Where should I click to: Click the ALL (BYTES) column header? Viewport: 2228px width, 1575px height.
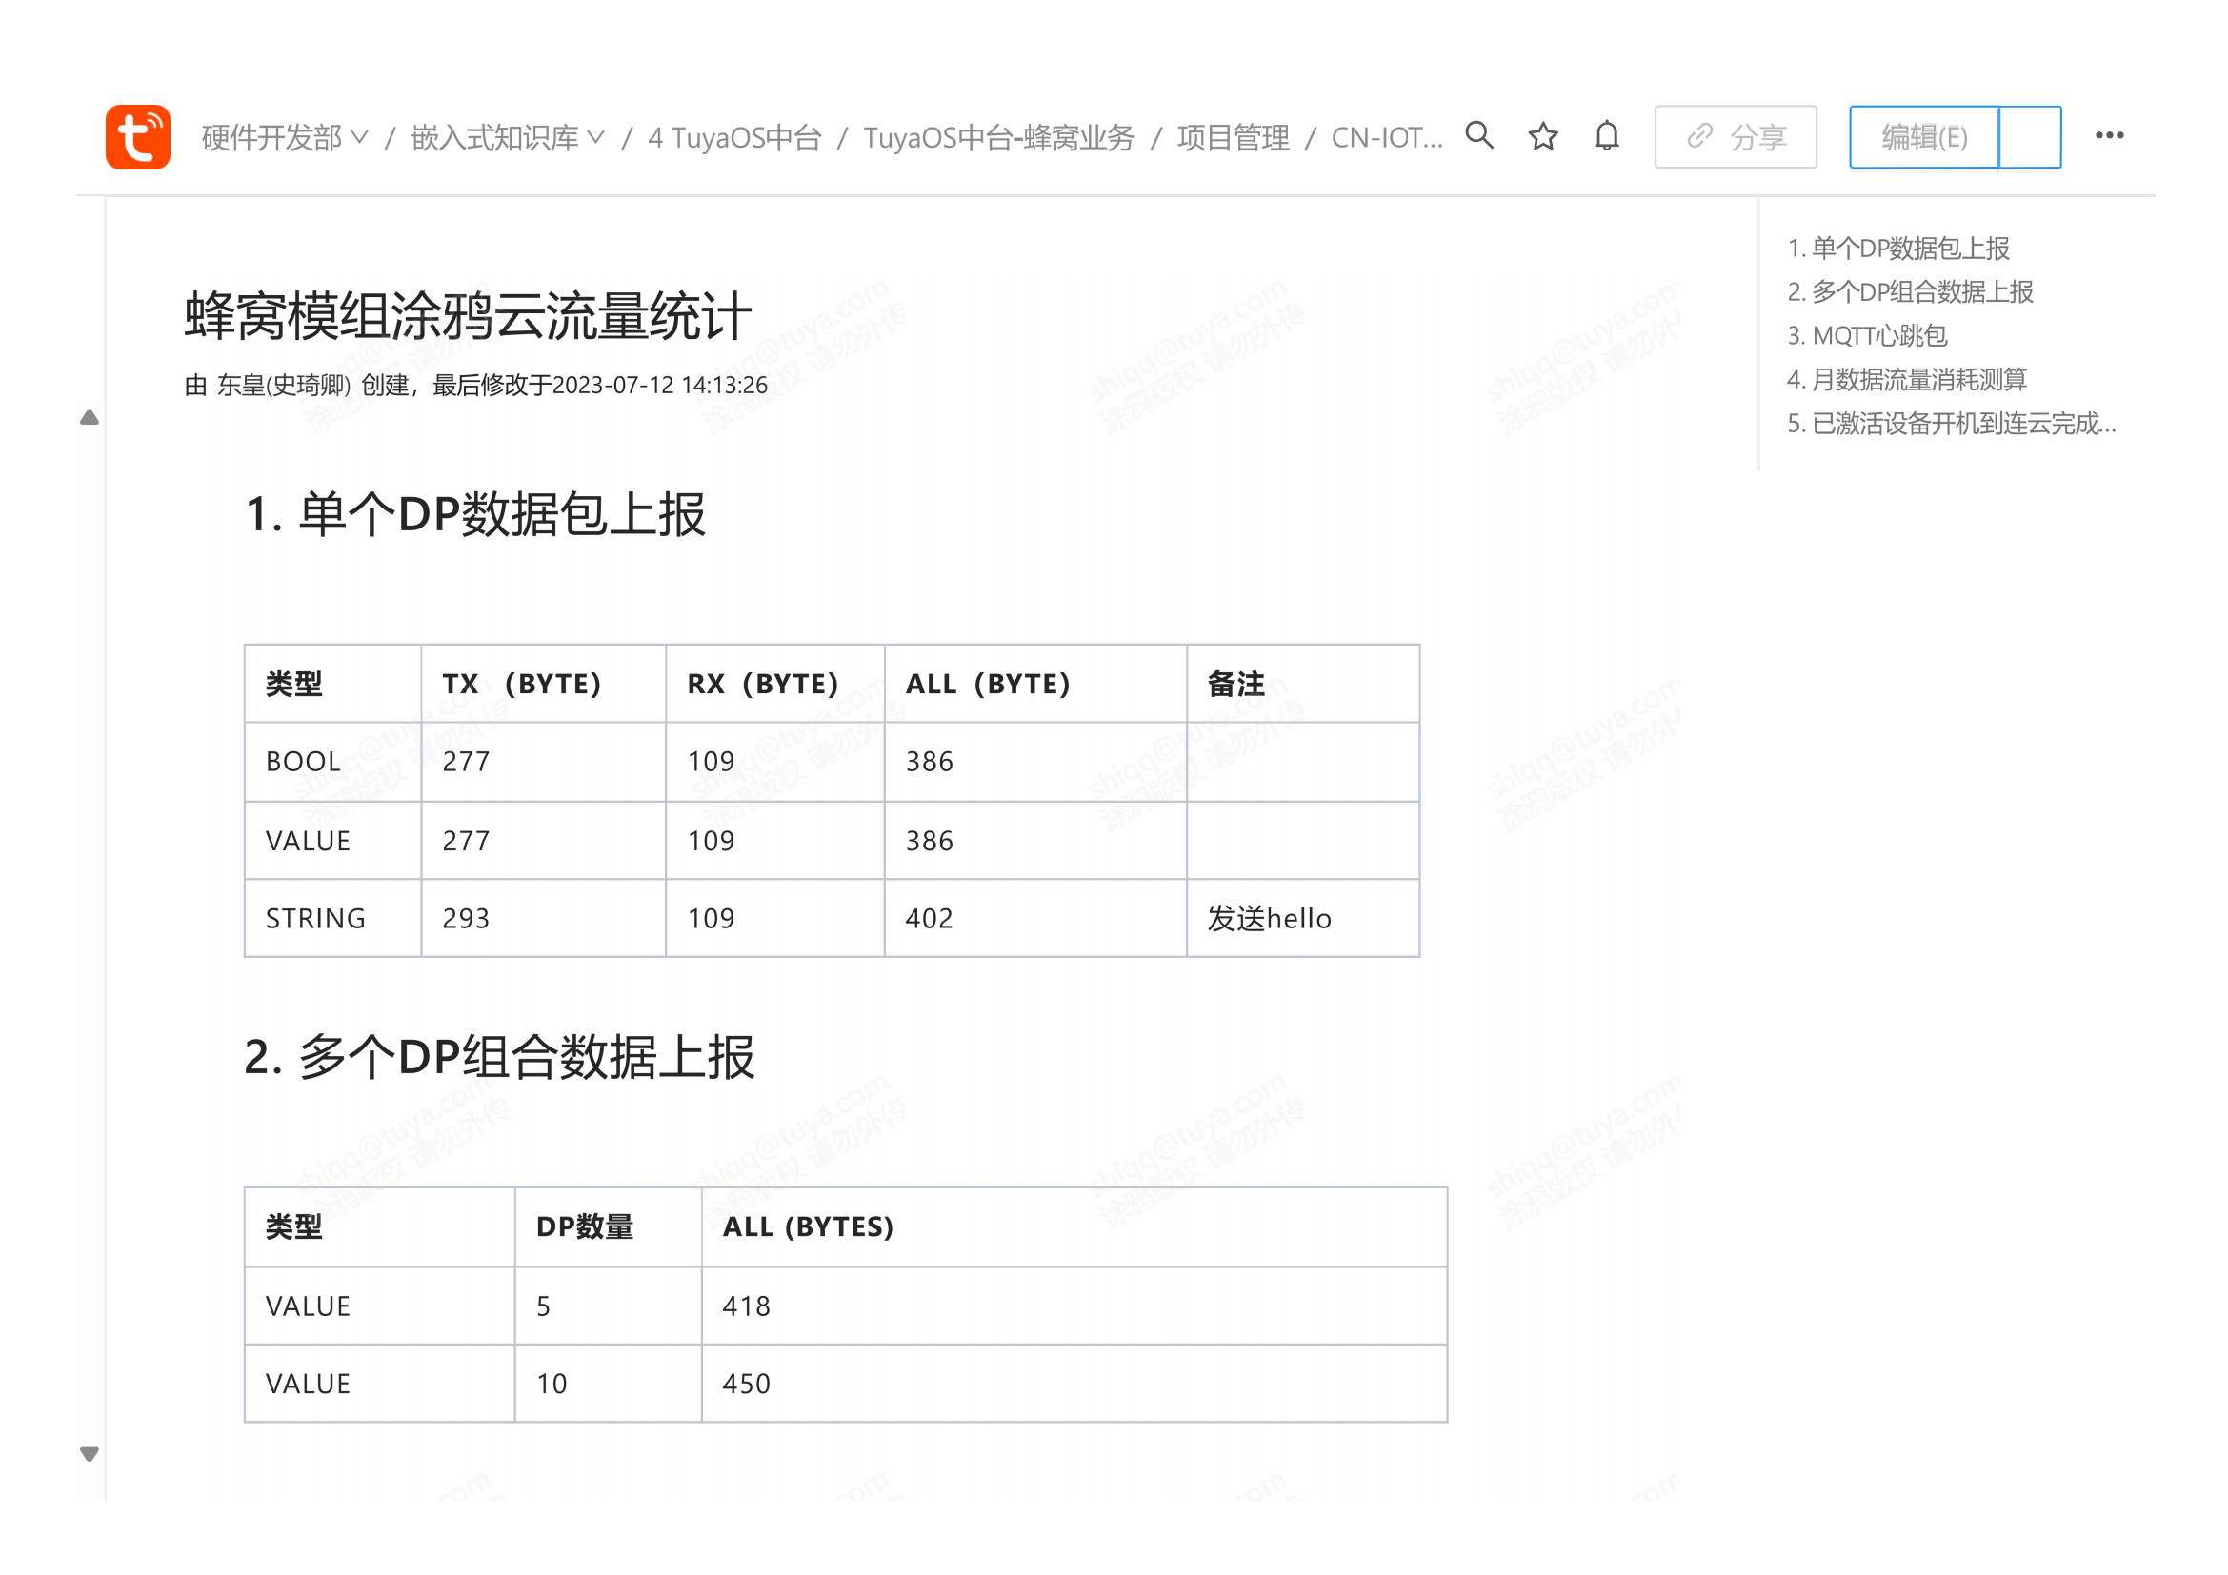[1074, 1226]
